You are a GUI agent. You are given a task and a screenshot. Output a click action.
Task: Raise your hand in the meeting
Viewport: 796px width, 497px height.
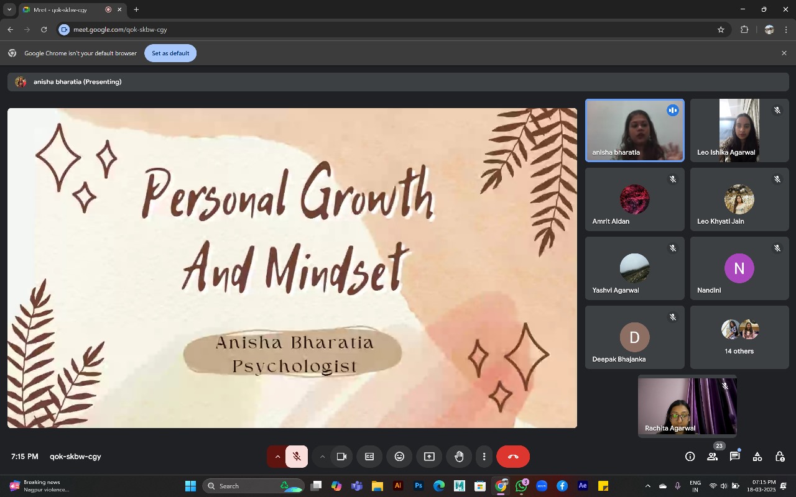point(459,457)
